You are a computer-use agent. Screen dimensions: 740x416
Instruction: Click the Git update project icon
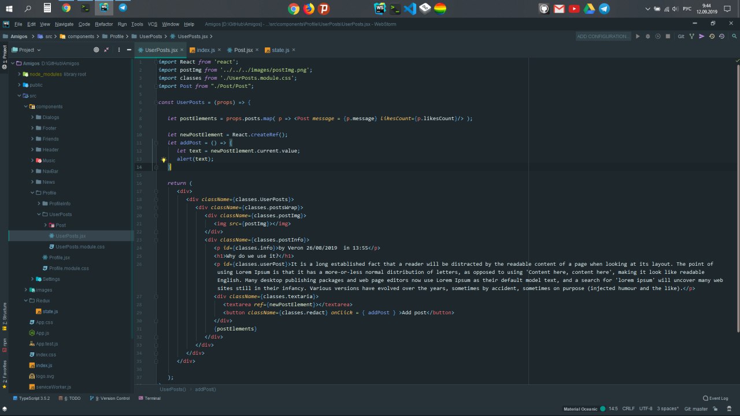tap(692, 36)
